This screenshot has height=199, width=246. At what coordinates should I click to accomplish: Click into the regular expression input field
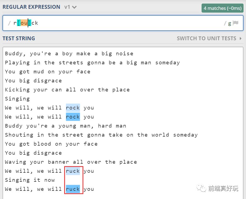[x=123, y=23]
